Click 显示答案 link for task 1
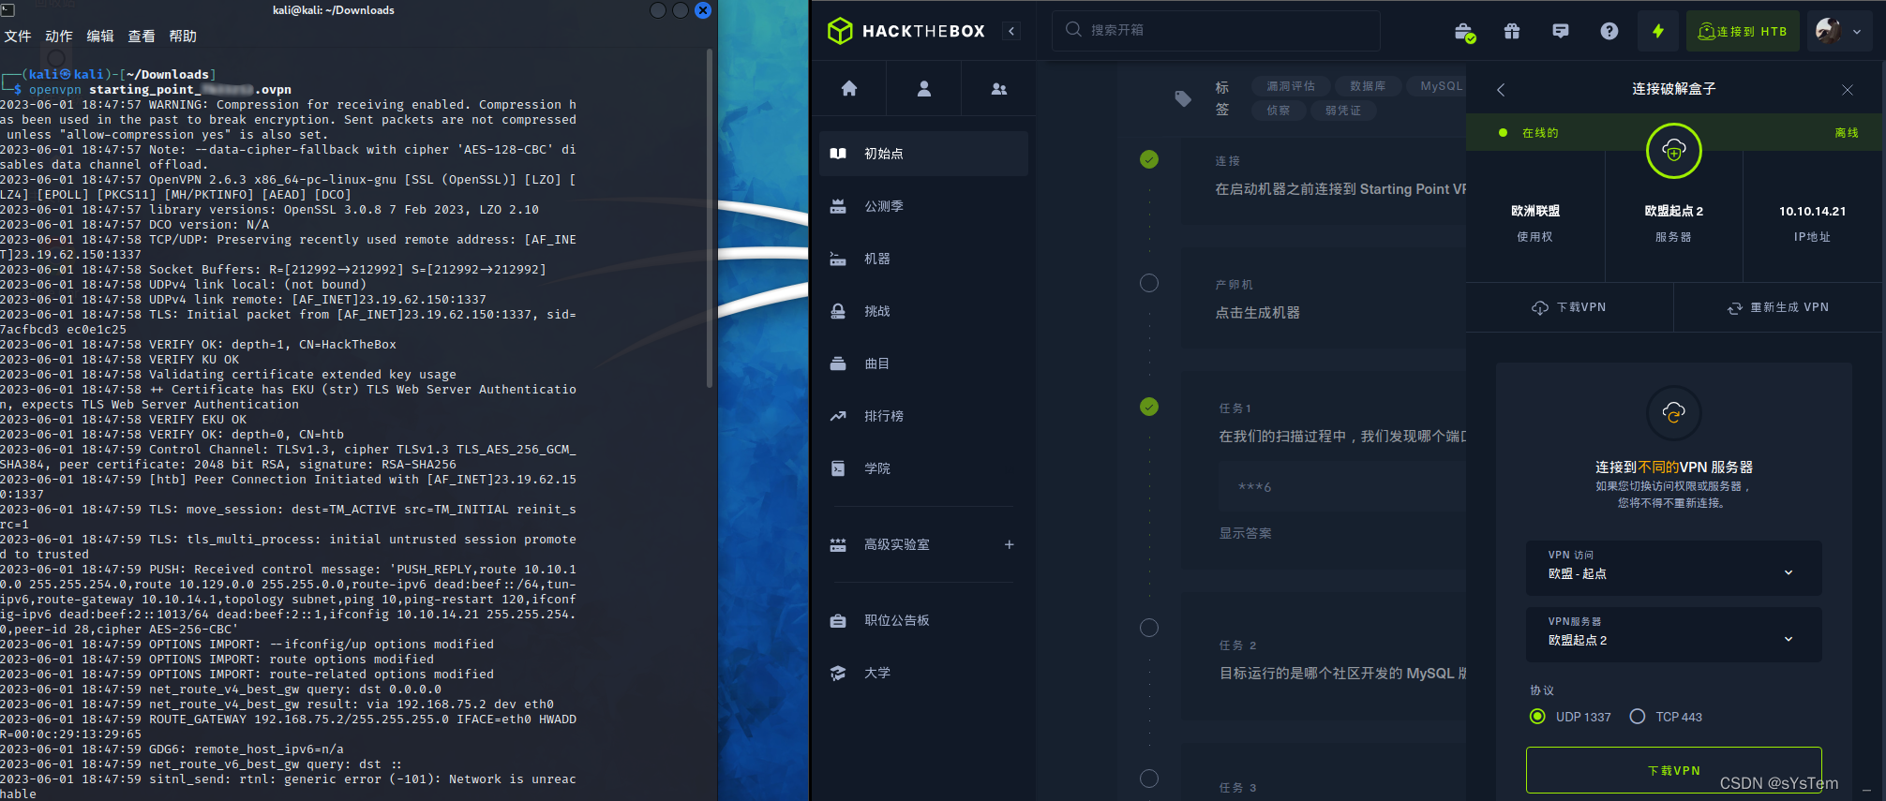The image size is (1886, 801). (x=1246, y=533)
